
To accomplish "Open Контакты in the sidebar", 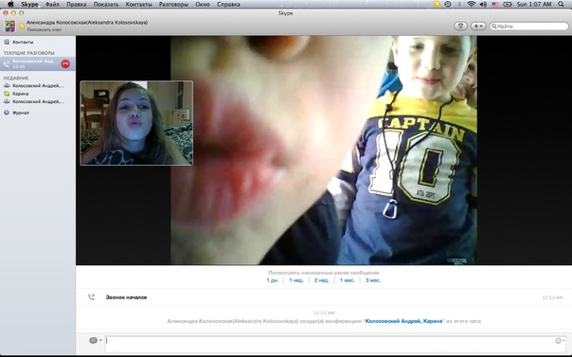I will tap(23, 42).
